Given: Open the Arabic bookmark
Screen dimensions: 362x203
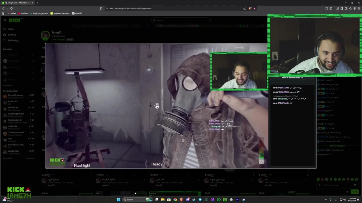Looking at the screenshot, I should pos(39,13).
